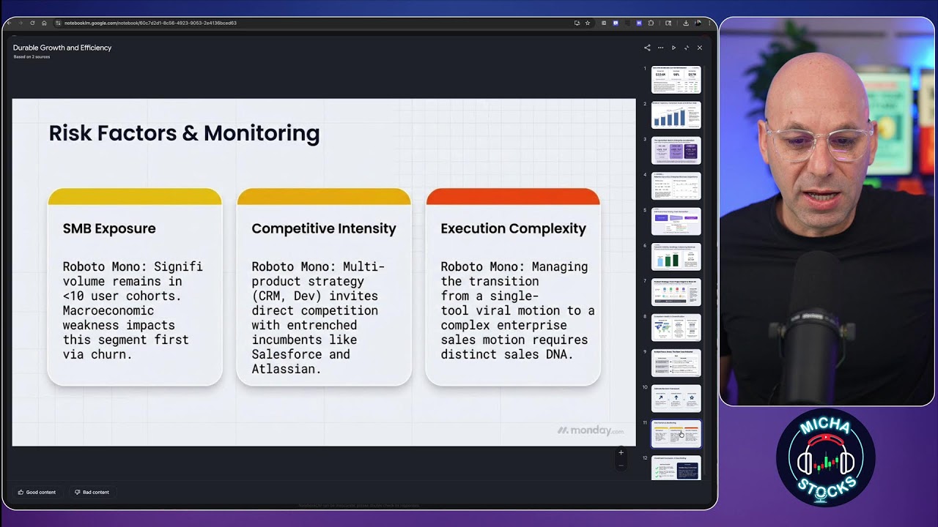
Task: Select slide 5 thumbnail
Action: 676,221
